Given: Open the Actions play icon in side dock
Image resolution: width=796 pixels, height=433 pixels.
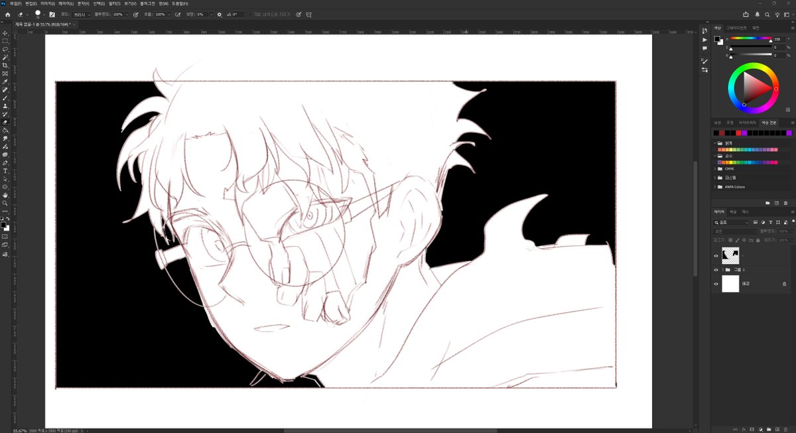Looking at the screenshot, I should coord(704,40).
